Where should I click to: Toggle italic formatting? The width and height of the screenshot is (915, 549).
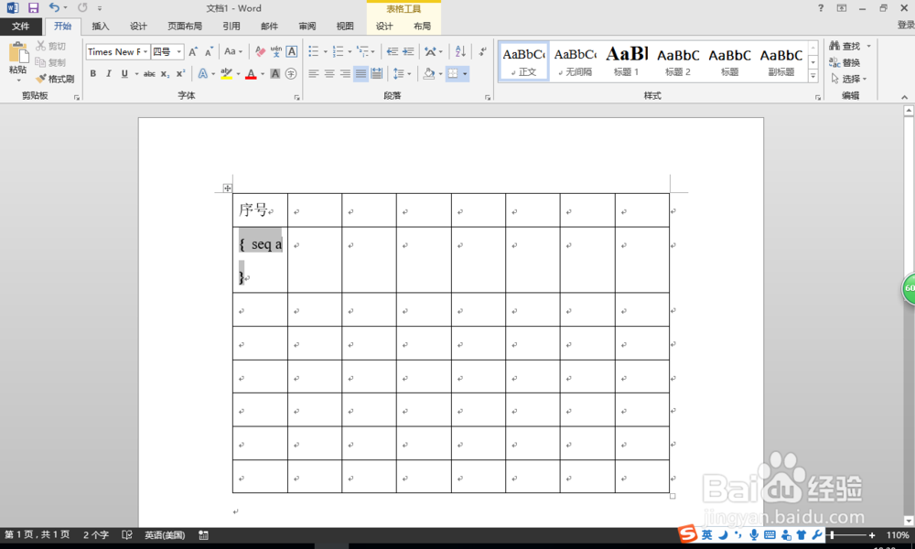[109, 73]
